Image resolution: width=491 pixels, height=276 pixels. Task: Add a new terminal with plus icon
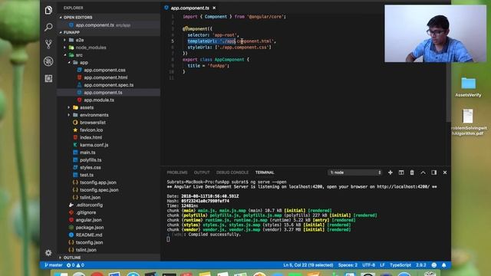coord(390,172)
